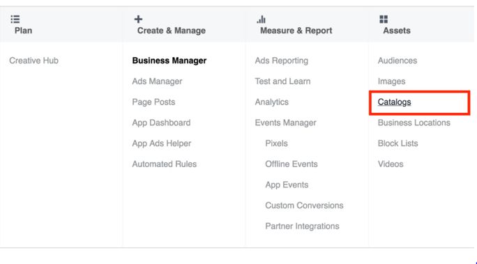477x264 pixels.
Task: Open Events Manager
Action: tap(285, 123)
